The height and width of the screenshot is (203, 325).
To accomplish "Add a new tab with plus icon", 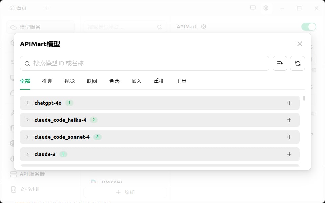I will 47,8.
